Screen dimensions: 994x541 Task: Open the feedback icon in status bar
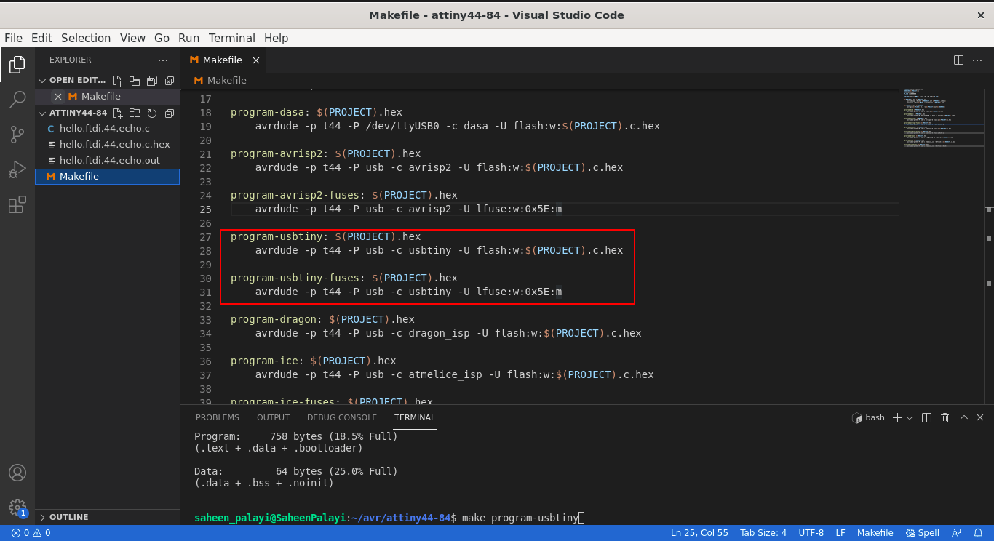957,533
